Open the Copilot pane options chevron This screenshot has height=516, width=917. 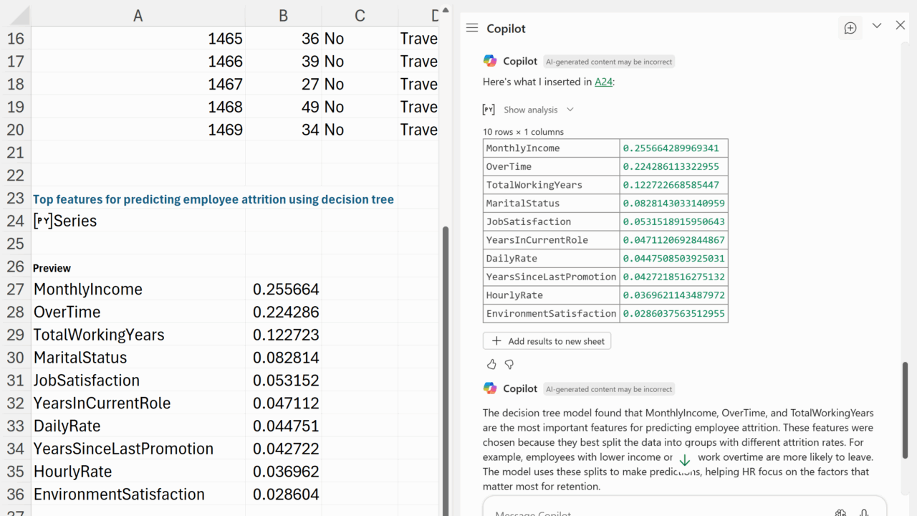coord(877,26)
